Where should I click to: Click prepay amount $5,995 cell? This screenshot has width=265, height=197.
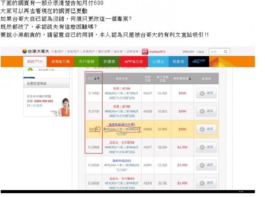[x=162, y=129]
